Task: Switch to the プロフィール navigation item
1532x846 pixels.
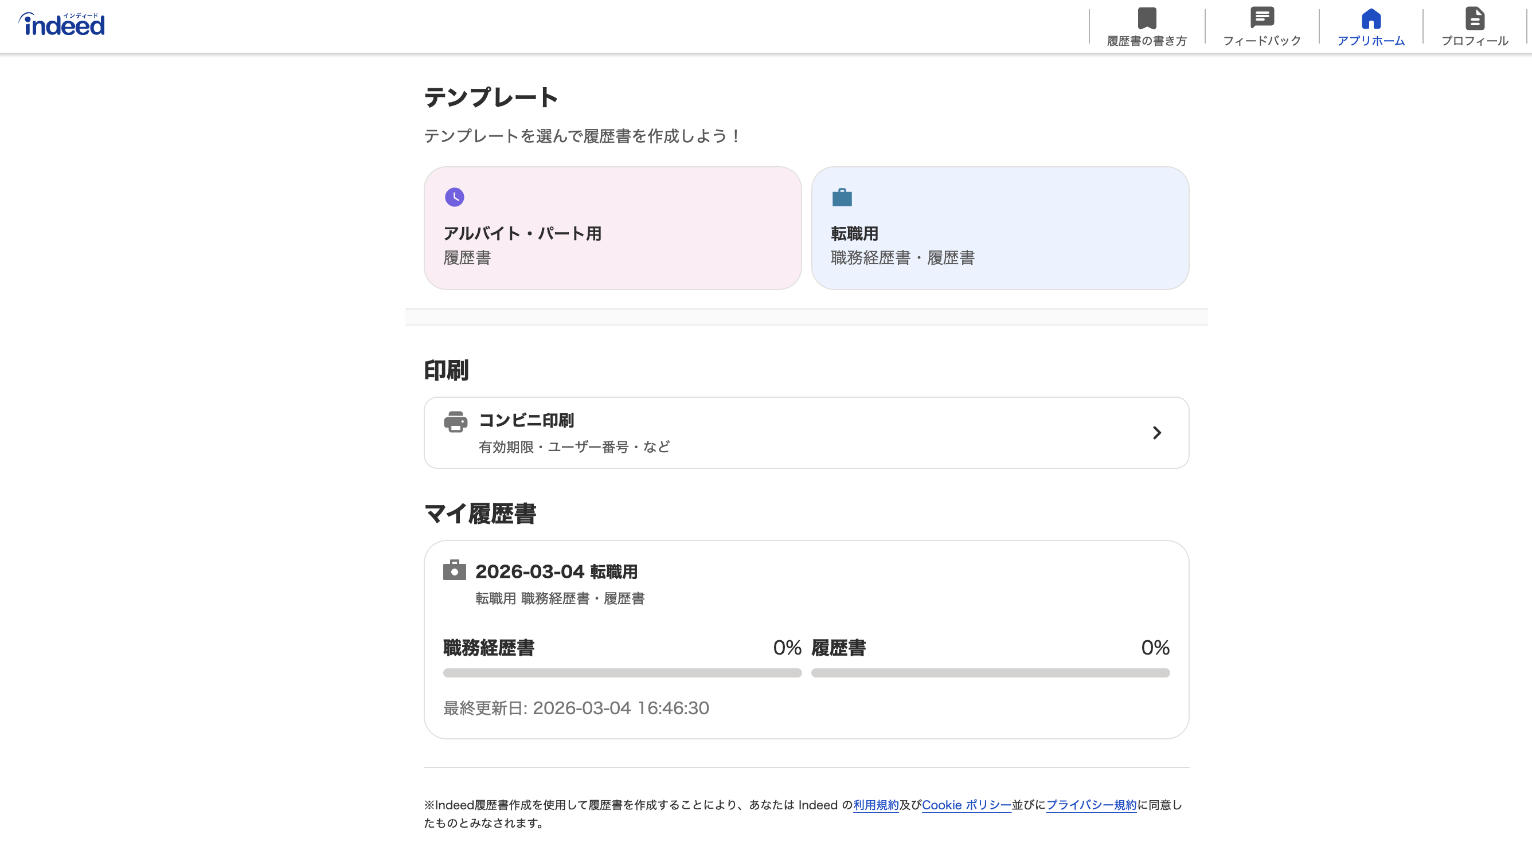Action: [1475, 41]
